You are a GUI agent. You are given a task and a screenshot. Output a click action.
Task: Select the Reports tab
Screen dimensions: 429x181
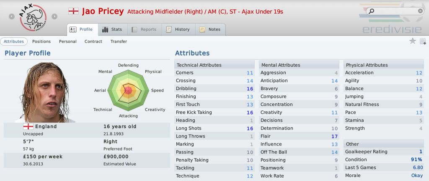[x=145, y=30]
